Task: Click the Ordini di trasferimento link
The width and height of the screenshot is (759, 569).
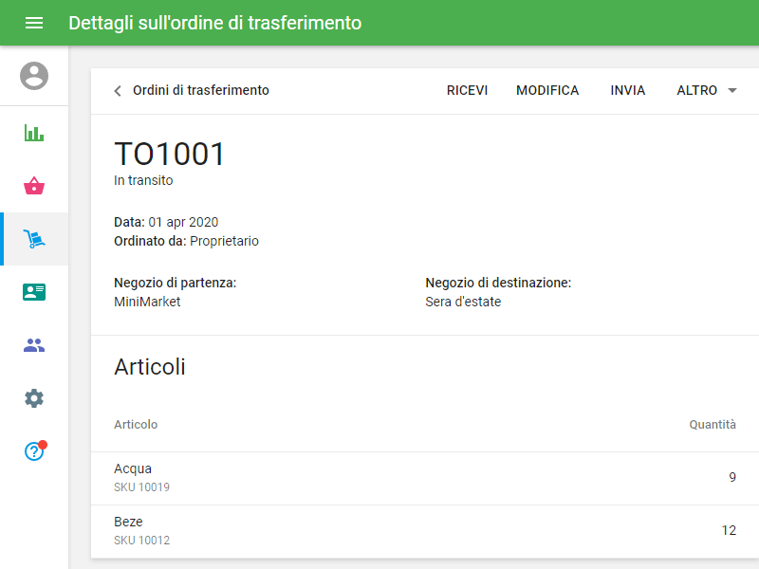Action: click(201, 90)
